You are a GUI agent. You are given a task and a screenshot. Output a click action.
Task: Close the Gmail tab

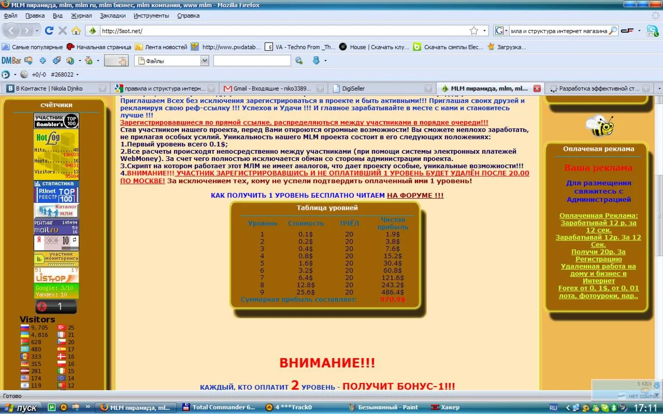(x=320, y=88)
